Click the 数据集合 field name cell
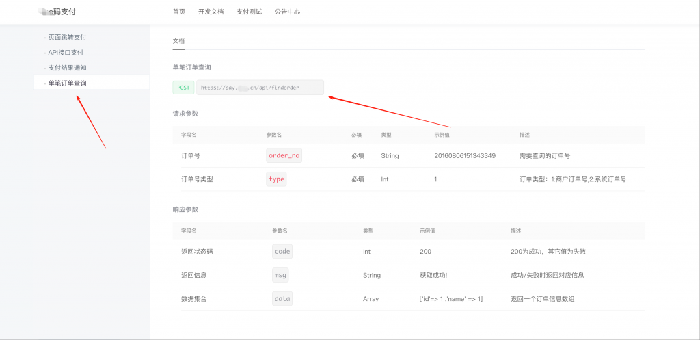This screenshot has width=700, height=340. [193, 299]
